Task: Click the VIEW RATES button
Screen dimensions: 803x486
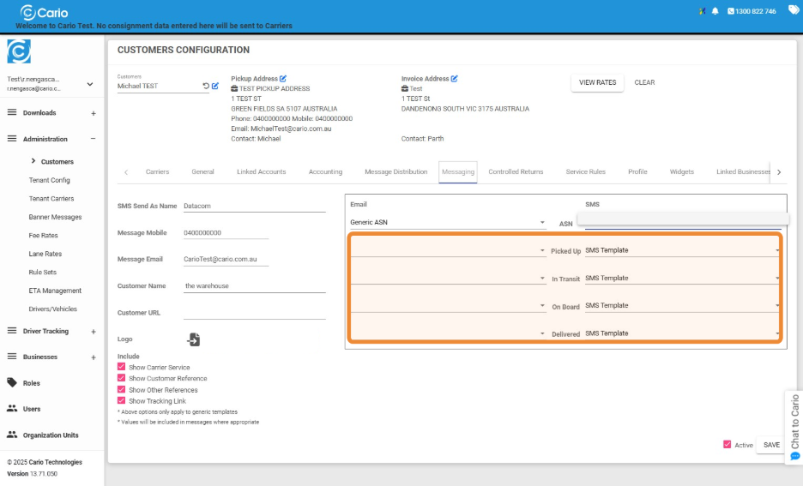Action: coord(597,82)
